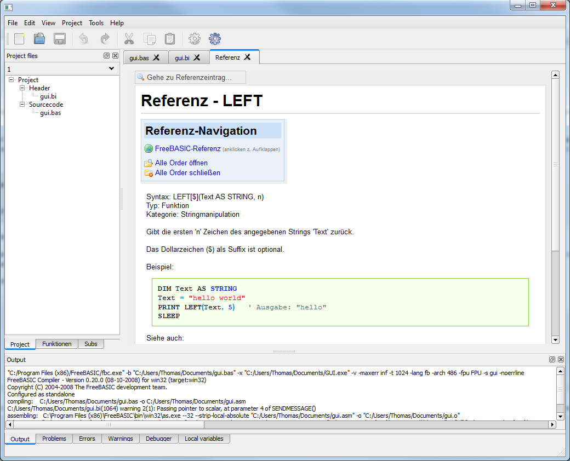Click the Cut scissors icon
This screenshot has width=570, height=461.
click(129, 38)
